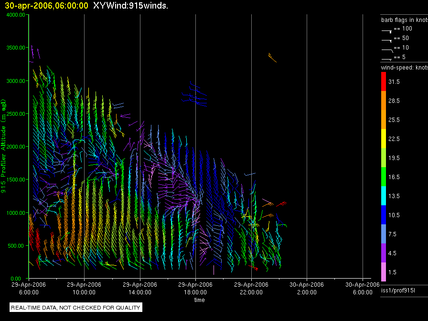This screenshot has height=321, width=428.
Task: Click the 'time' x-axis label
Action: (199, 300)
